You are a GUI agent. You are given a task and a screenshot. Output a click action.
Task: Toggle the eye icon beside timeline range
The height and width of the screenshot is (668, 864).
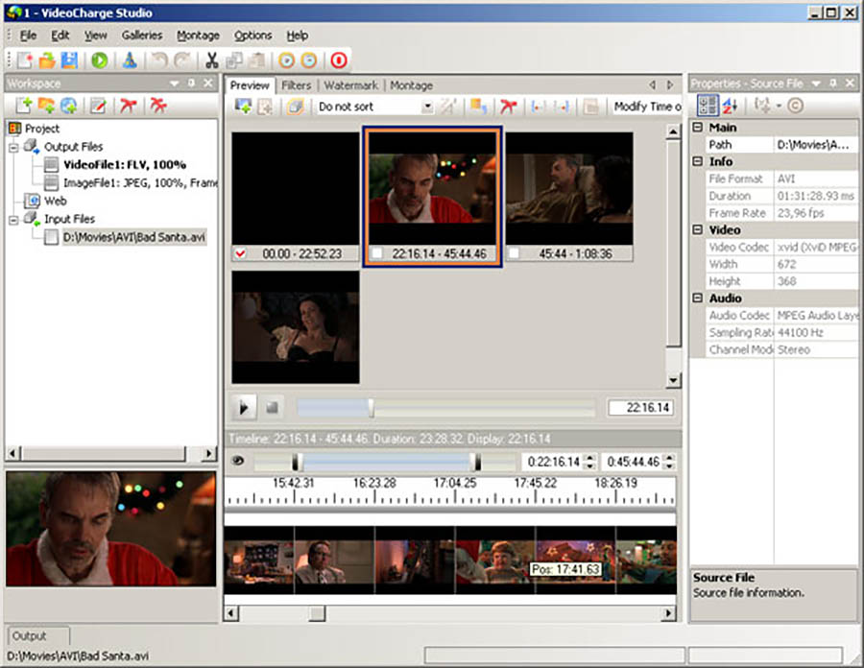coord(238,462)
